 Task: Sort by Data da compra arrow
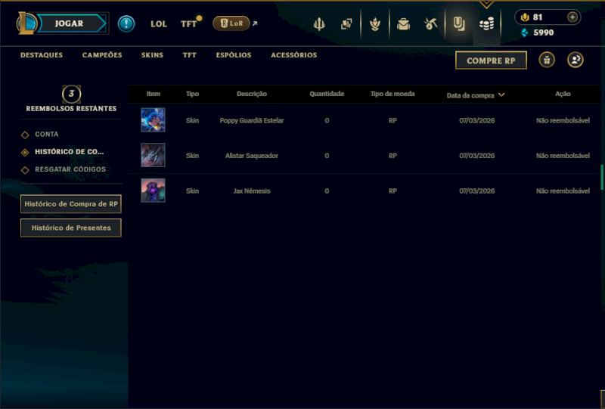501,95
